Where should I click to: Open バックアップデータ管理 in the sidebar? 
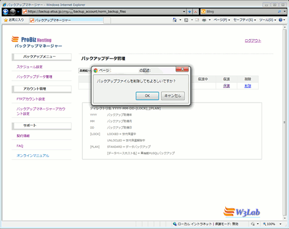pos(34,77)
